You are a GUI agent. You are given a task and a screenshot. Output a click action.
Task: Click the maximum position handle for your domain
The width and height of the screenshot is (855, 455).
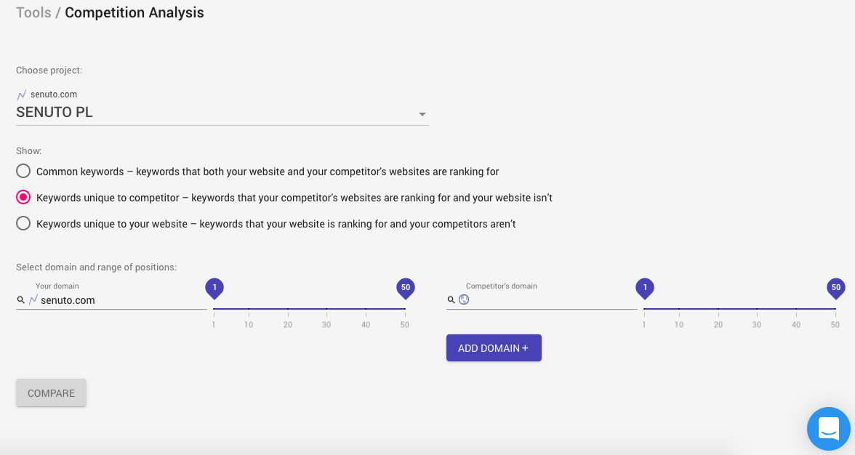click(405, 289)
